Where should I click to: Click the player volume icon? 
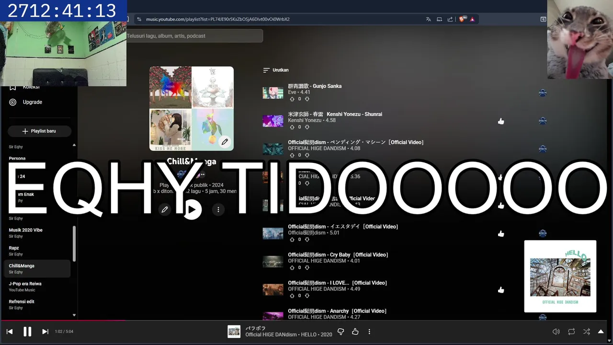[556, 332]
